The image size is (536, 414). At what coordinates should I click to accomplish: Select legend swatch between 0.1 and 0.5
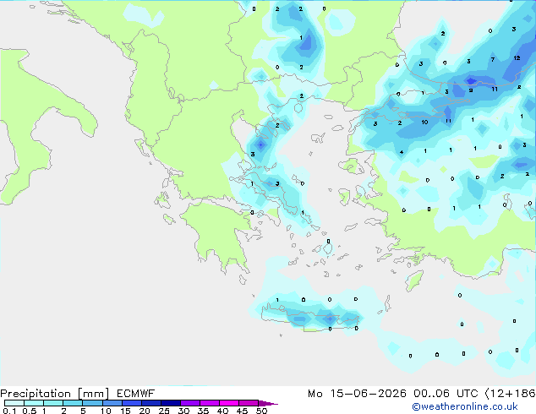point(14,403)
